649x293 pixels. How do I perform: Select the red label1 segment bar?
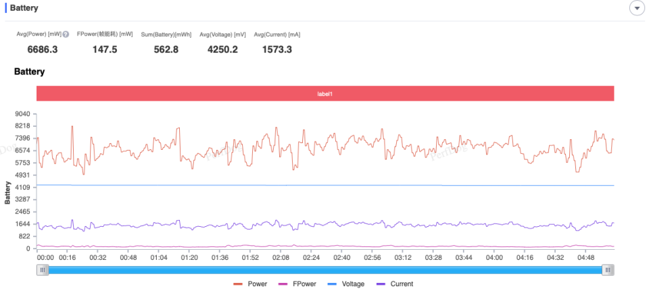325,94
